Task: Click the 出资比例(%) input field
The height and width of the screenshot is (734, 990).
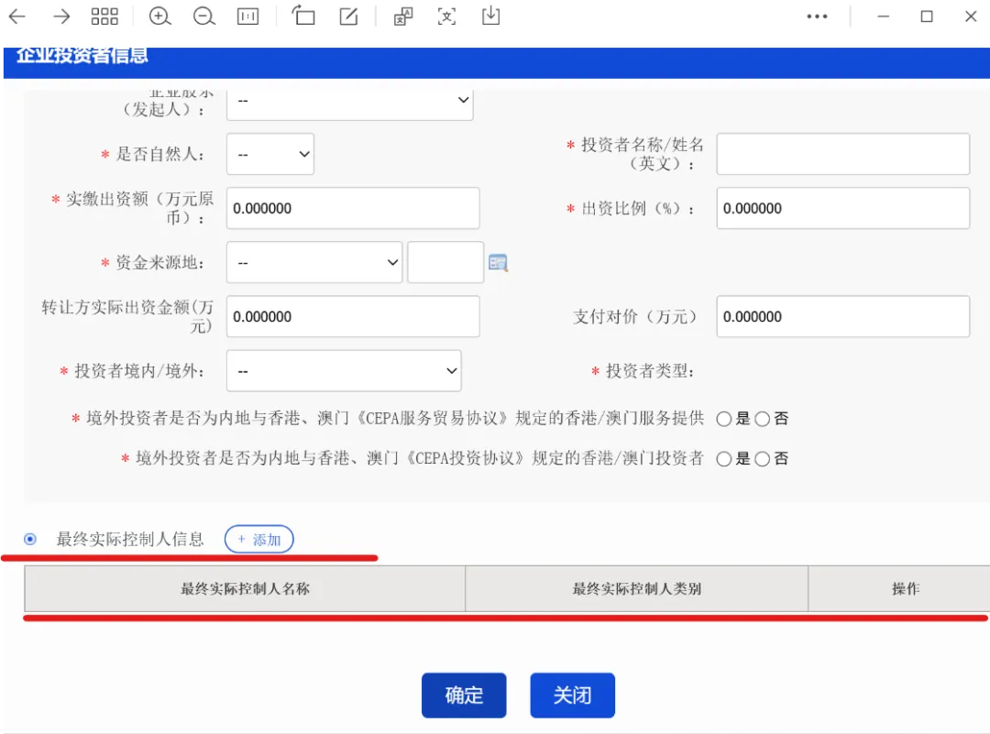Action: coord(841,208)
